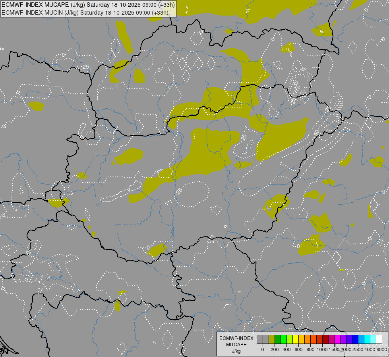Viewport: 389px width, 357px height.
Task: Click the legend value 400
Action: click(x=286, y=349)
